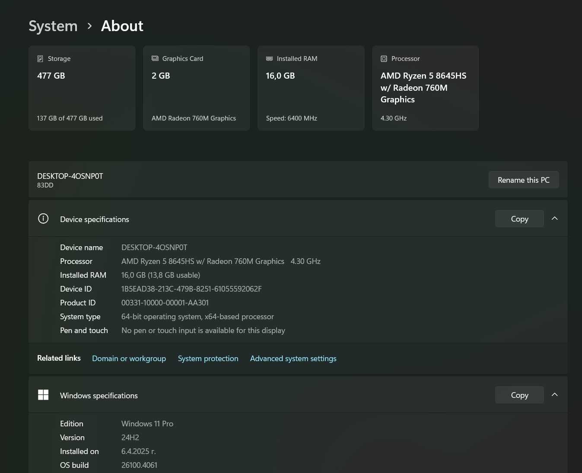Click the Device name value DESKTOP-4OSNP0T

(x=154, y=248)
